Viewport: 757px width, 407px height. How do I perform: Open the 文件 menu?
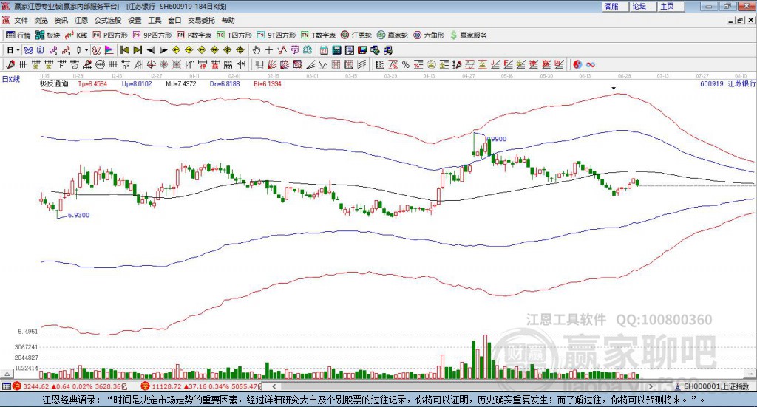pos(21,21)
